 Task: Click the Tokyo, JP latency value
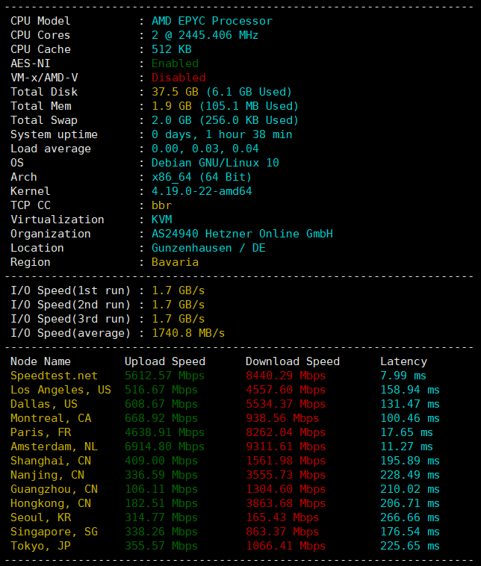click(x=410, y=546)
